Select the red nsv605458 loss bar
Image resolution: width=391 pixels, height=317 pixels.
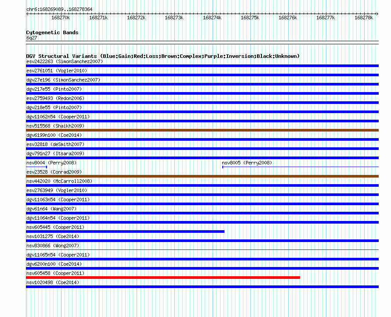[x=163, y=278]
